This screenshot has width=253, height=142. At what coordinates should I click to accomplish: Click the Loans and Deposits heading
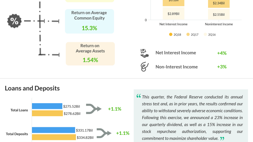tap(32, 88)
